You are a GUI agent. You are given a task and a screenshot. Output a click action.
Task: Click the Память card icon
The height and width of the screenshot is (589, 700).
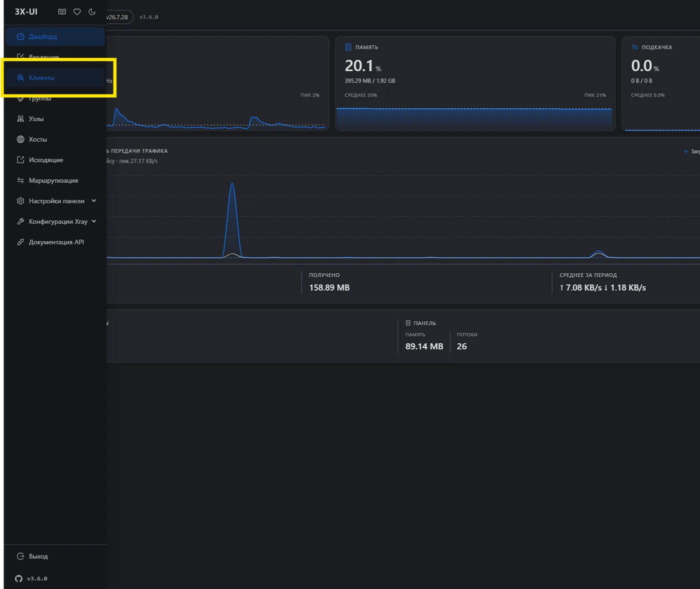coord(348,47)
